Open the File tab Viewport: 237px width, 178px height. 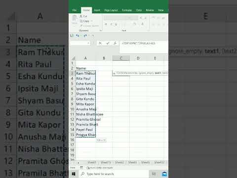tap(75, 10)
